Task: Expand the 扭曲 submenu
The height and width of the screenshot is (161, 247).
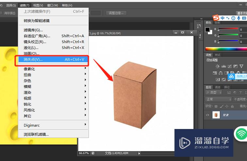Action: tap(54, 75)
